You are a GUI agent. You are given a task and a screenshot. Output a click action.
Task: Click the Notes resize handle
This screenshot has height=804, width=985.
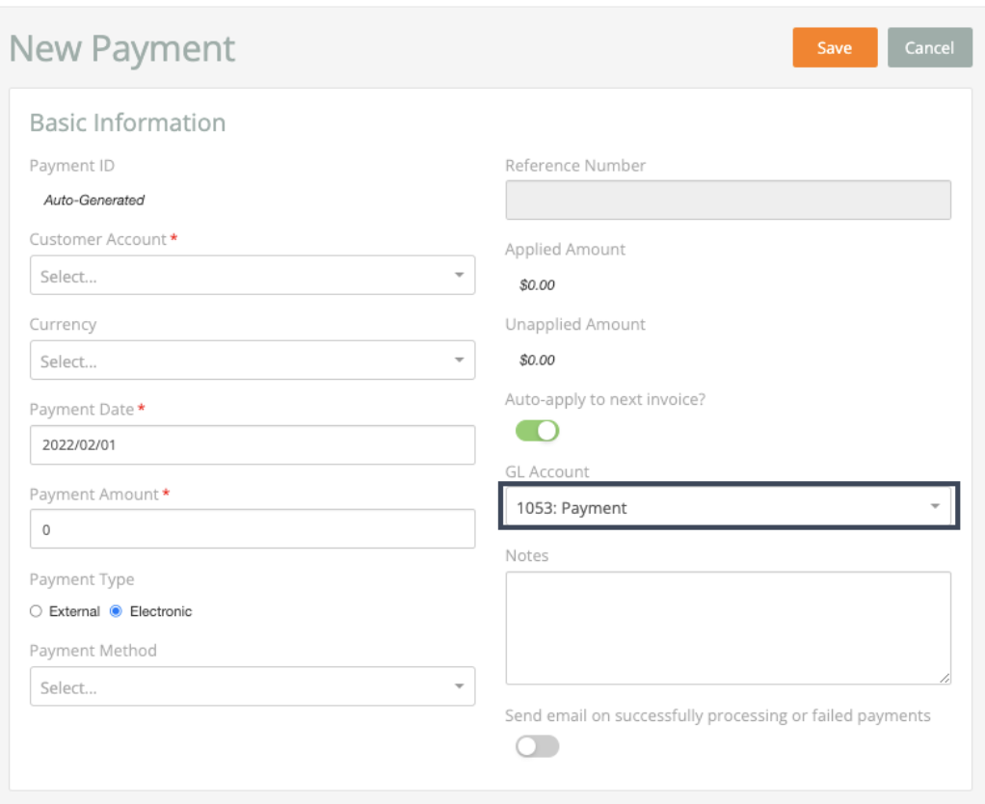click(945, 679)
